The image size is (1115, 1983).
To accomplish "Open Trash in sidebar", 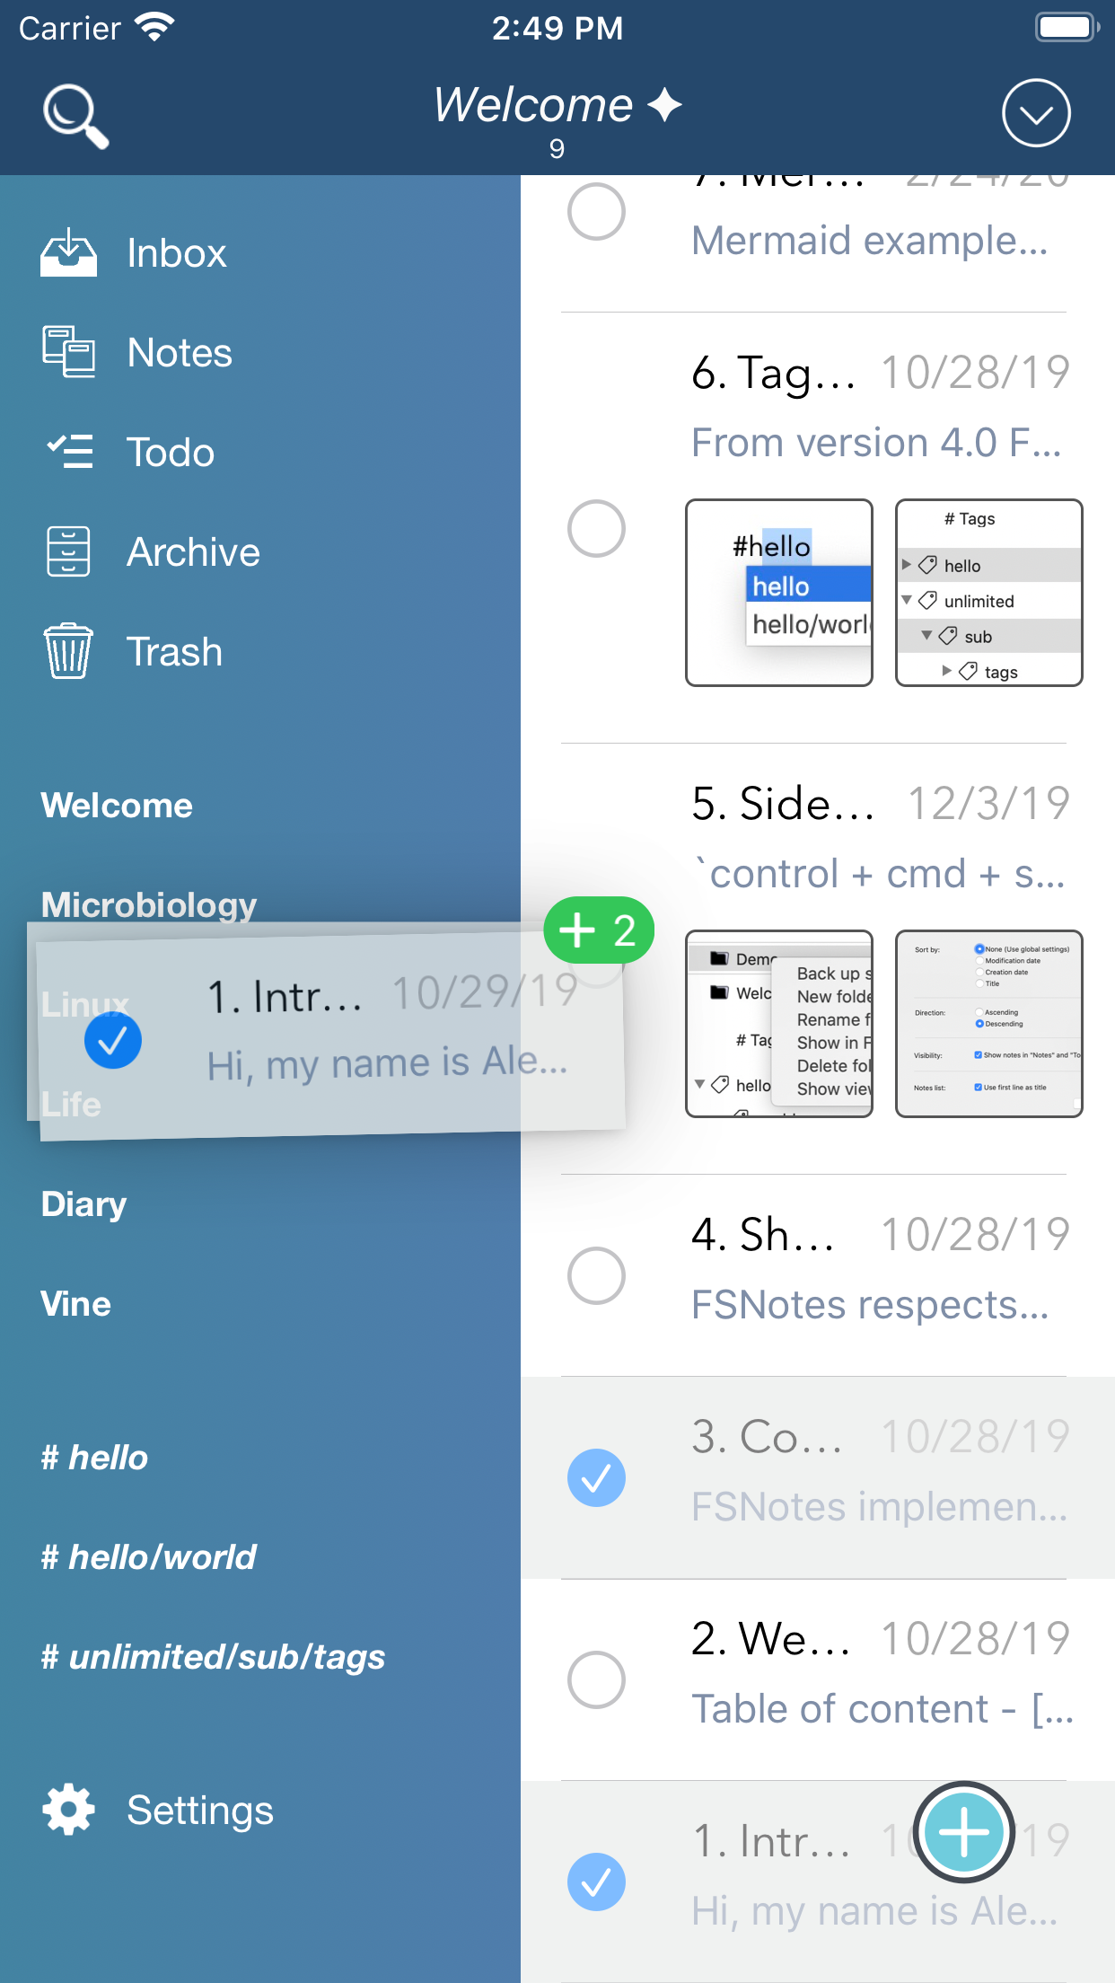I will pos(174,652).
